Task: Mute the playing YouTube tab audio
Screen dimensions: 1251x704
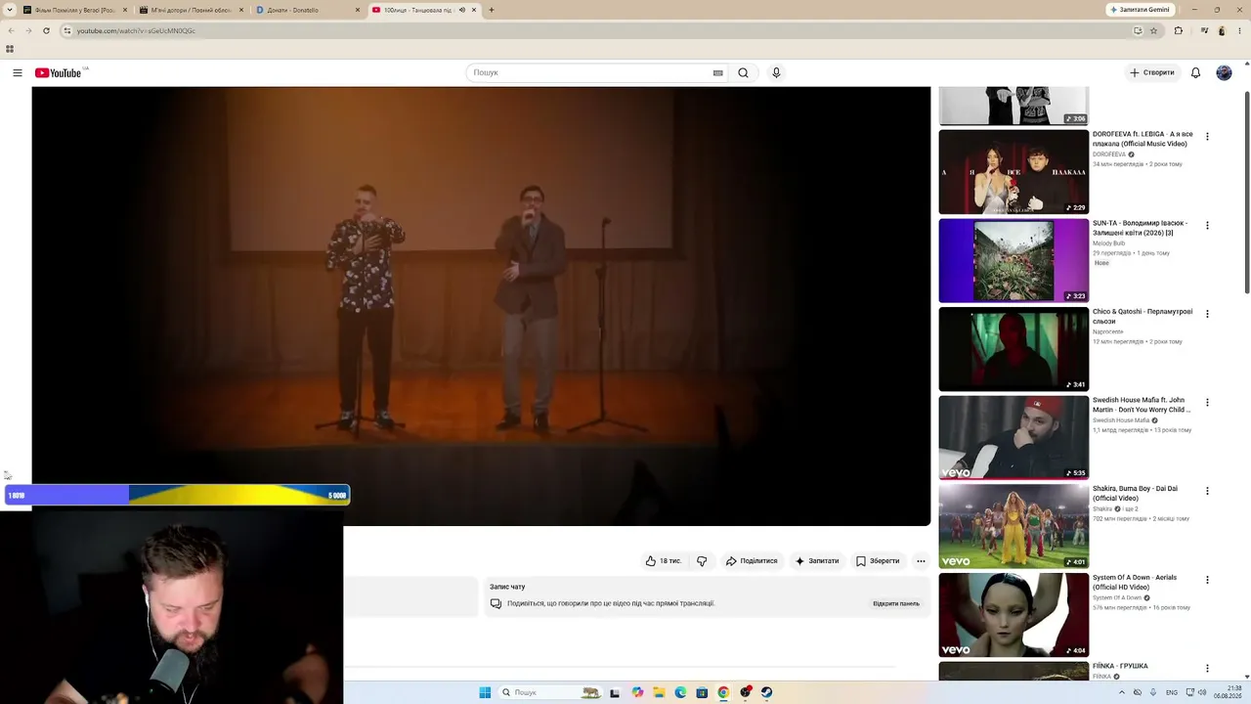Action: [x=462, y=10]
